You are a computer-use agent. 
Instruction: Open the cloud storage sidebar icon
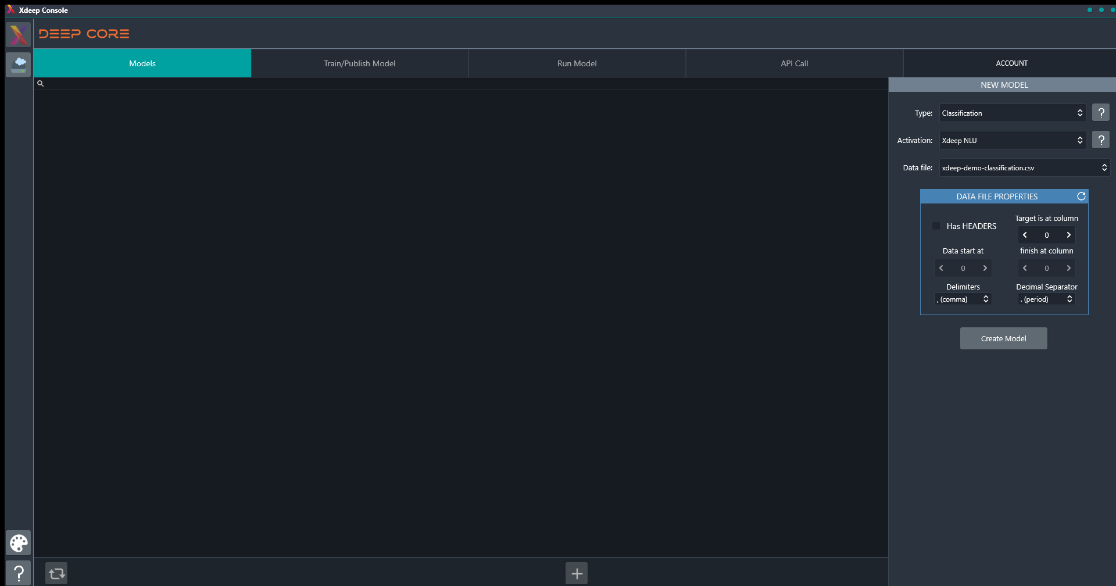19,65
